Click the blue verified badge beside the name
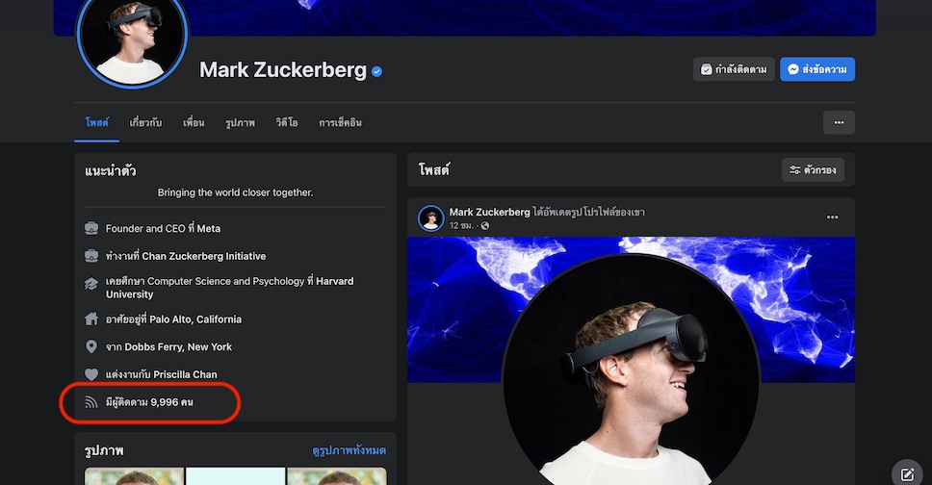 point(377,71)
